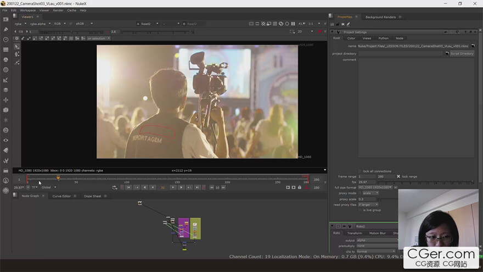Image resolution: width=483 pixels, height=272 pixels.
Task: Jump to first frame in playback controls
Action: click(128, 187)
